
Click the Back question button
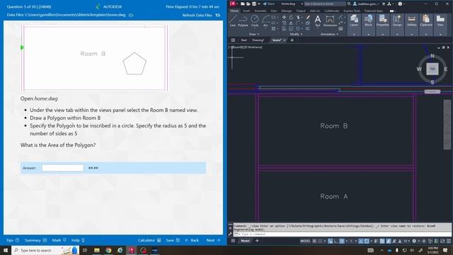(x=192, y=240)
